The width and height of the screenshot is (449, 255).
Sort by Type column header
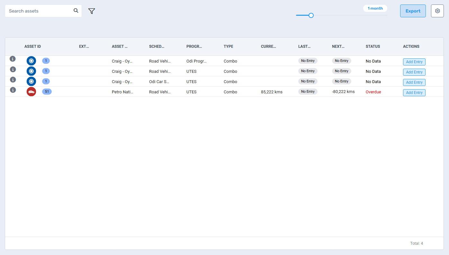click(x=228, y=47)
